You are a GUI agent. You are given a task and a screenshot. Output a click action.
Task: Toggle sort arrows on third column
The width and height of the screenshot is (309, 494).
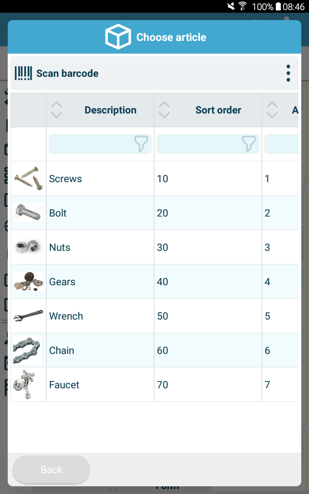click(272, 110)
